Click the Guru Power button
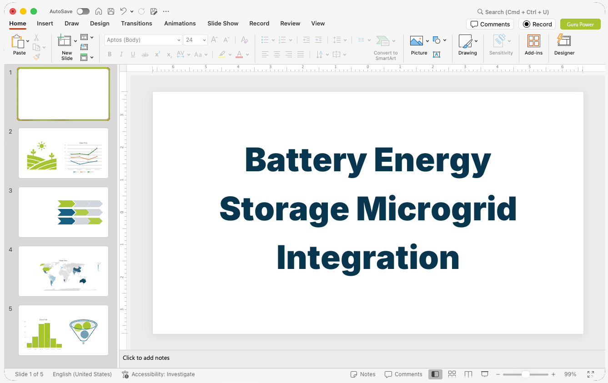 click(580, 24)
